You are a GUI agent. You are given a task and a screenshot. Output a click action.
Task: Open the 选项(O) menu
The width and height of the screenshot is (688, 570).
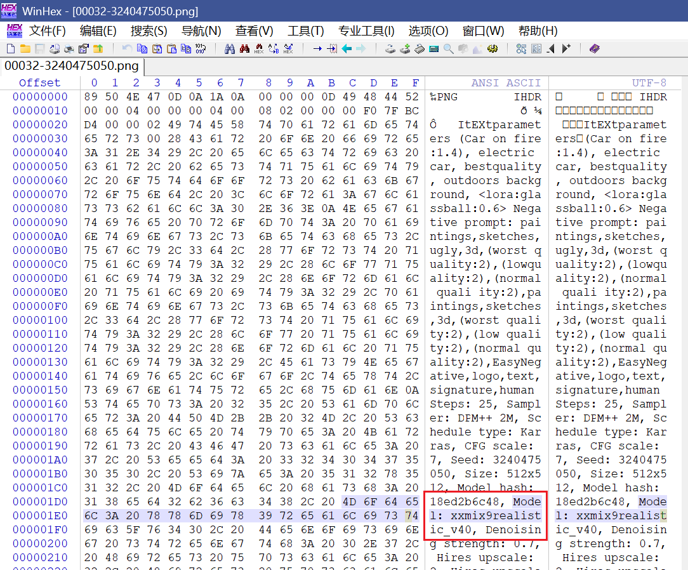click(428, 31)
